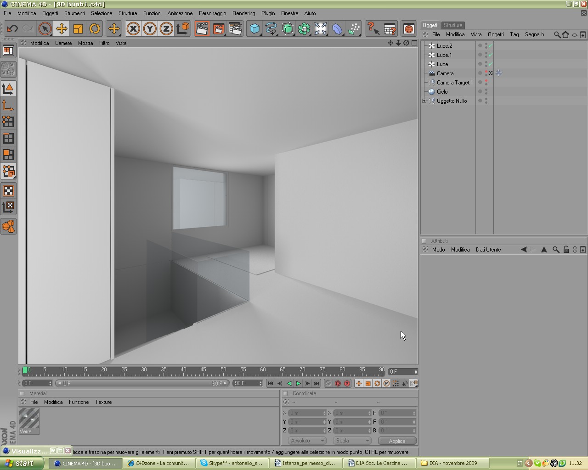This screenshot has height=470, width=588.
Task: Play the animation forward
Action: [x=298, y=383]
